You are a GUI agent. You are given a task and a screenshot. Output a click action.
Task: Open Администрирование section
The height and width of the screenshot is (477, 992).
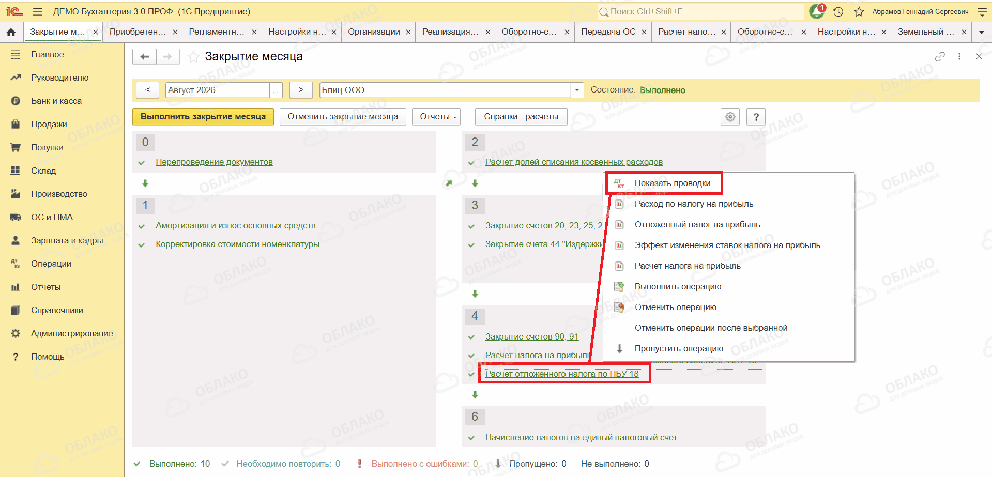click(72, 333)
